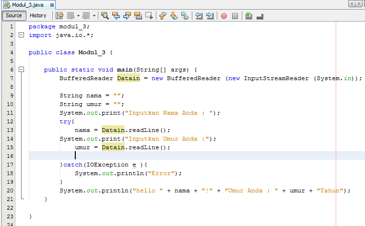
Task: Go to the next search occurrence
Action: pyautogui.click(x=127, y=16)
